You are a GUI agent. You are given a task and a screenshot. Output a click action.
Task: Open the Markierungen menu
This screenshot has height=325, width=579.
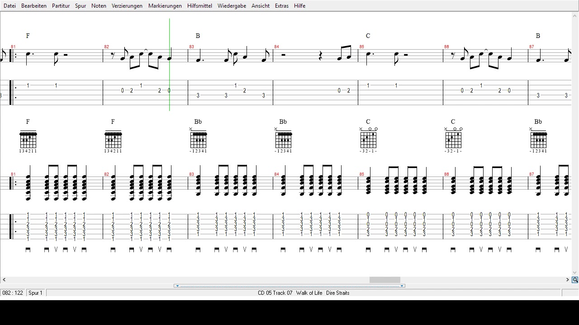point(165,6)
